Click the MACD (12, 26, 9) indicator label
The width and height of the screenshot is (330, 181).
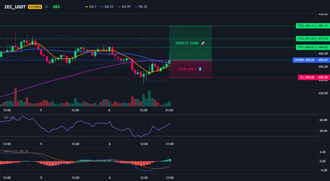(x=16, y=151)
